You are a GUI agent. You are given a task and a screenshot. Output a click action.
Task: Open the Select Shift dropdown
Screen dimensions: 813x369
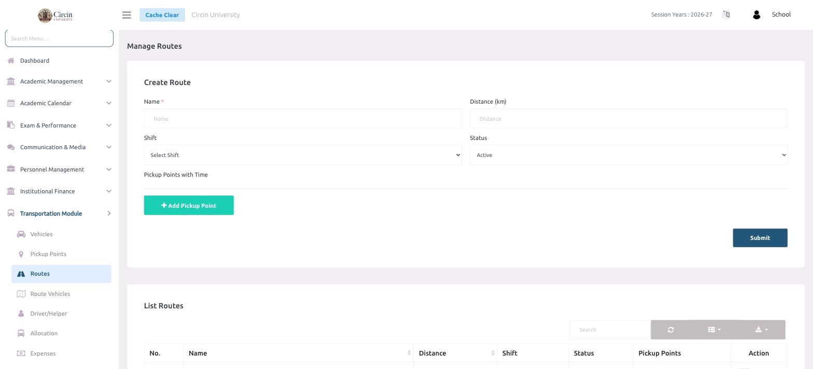pos(303,155)
